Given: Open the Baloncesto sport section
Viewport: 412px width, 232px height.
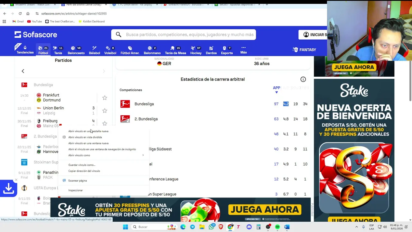Looking at the screenshot, I should pos(76,50).
